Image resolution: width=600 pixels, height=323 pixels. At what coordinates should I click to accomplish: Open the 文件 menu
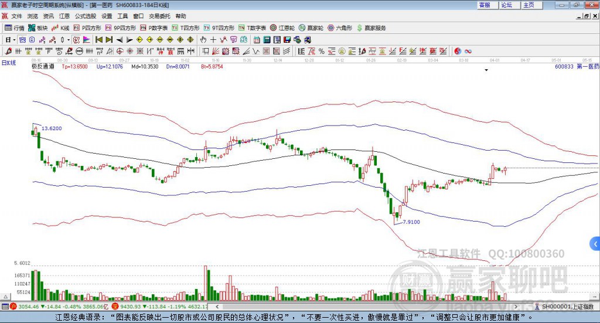[x=16, y=16]
